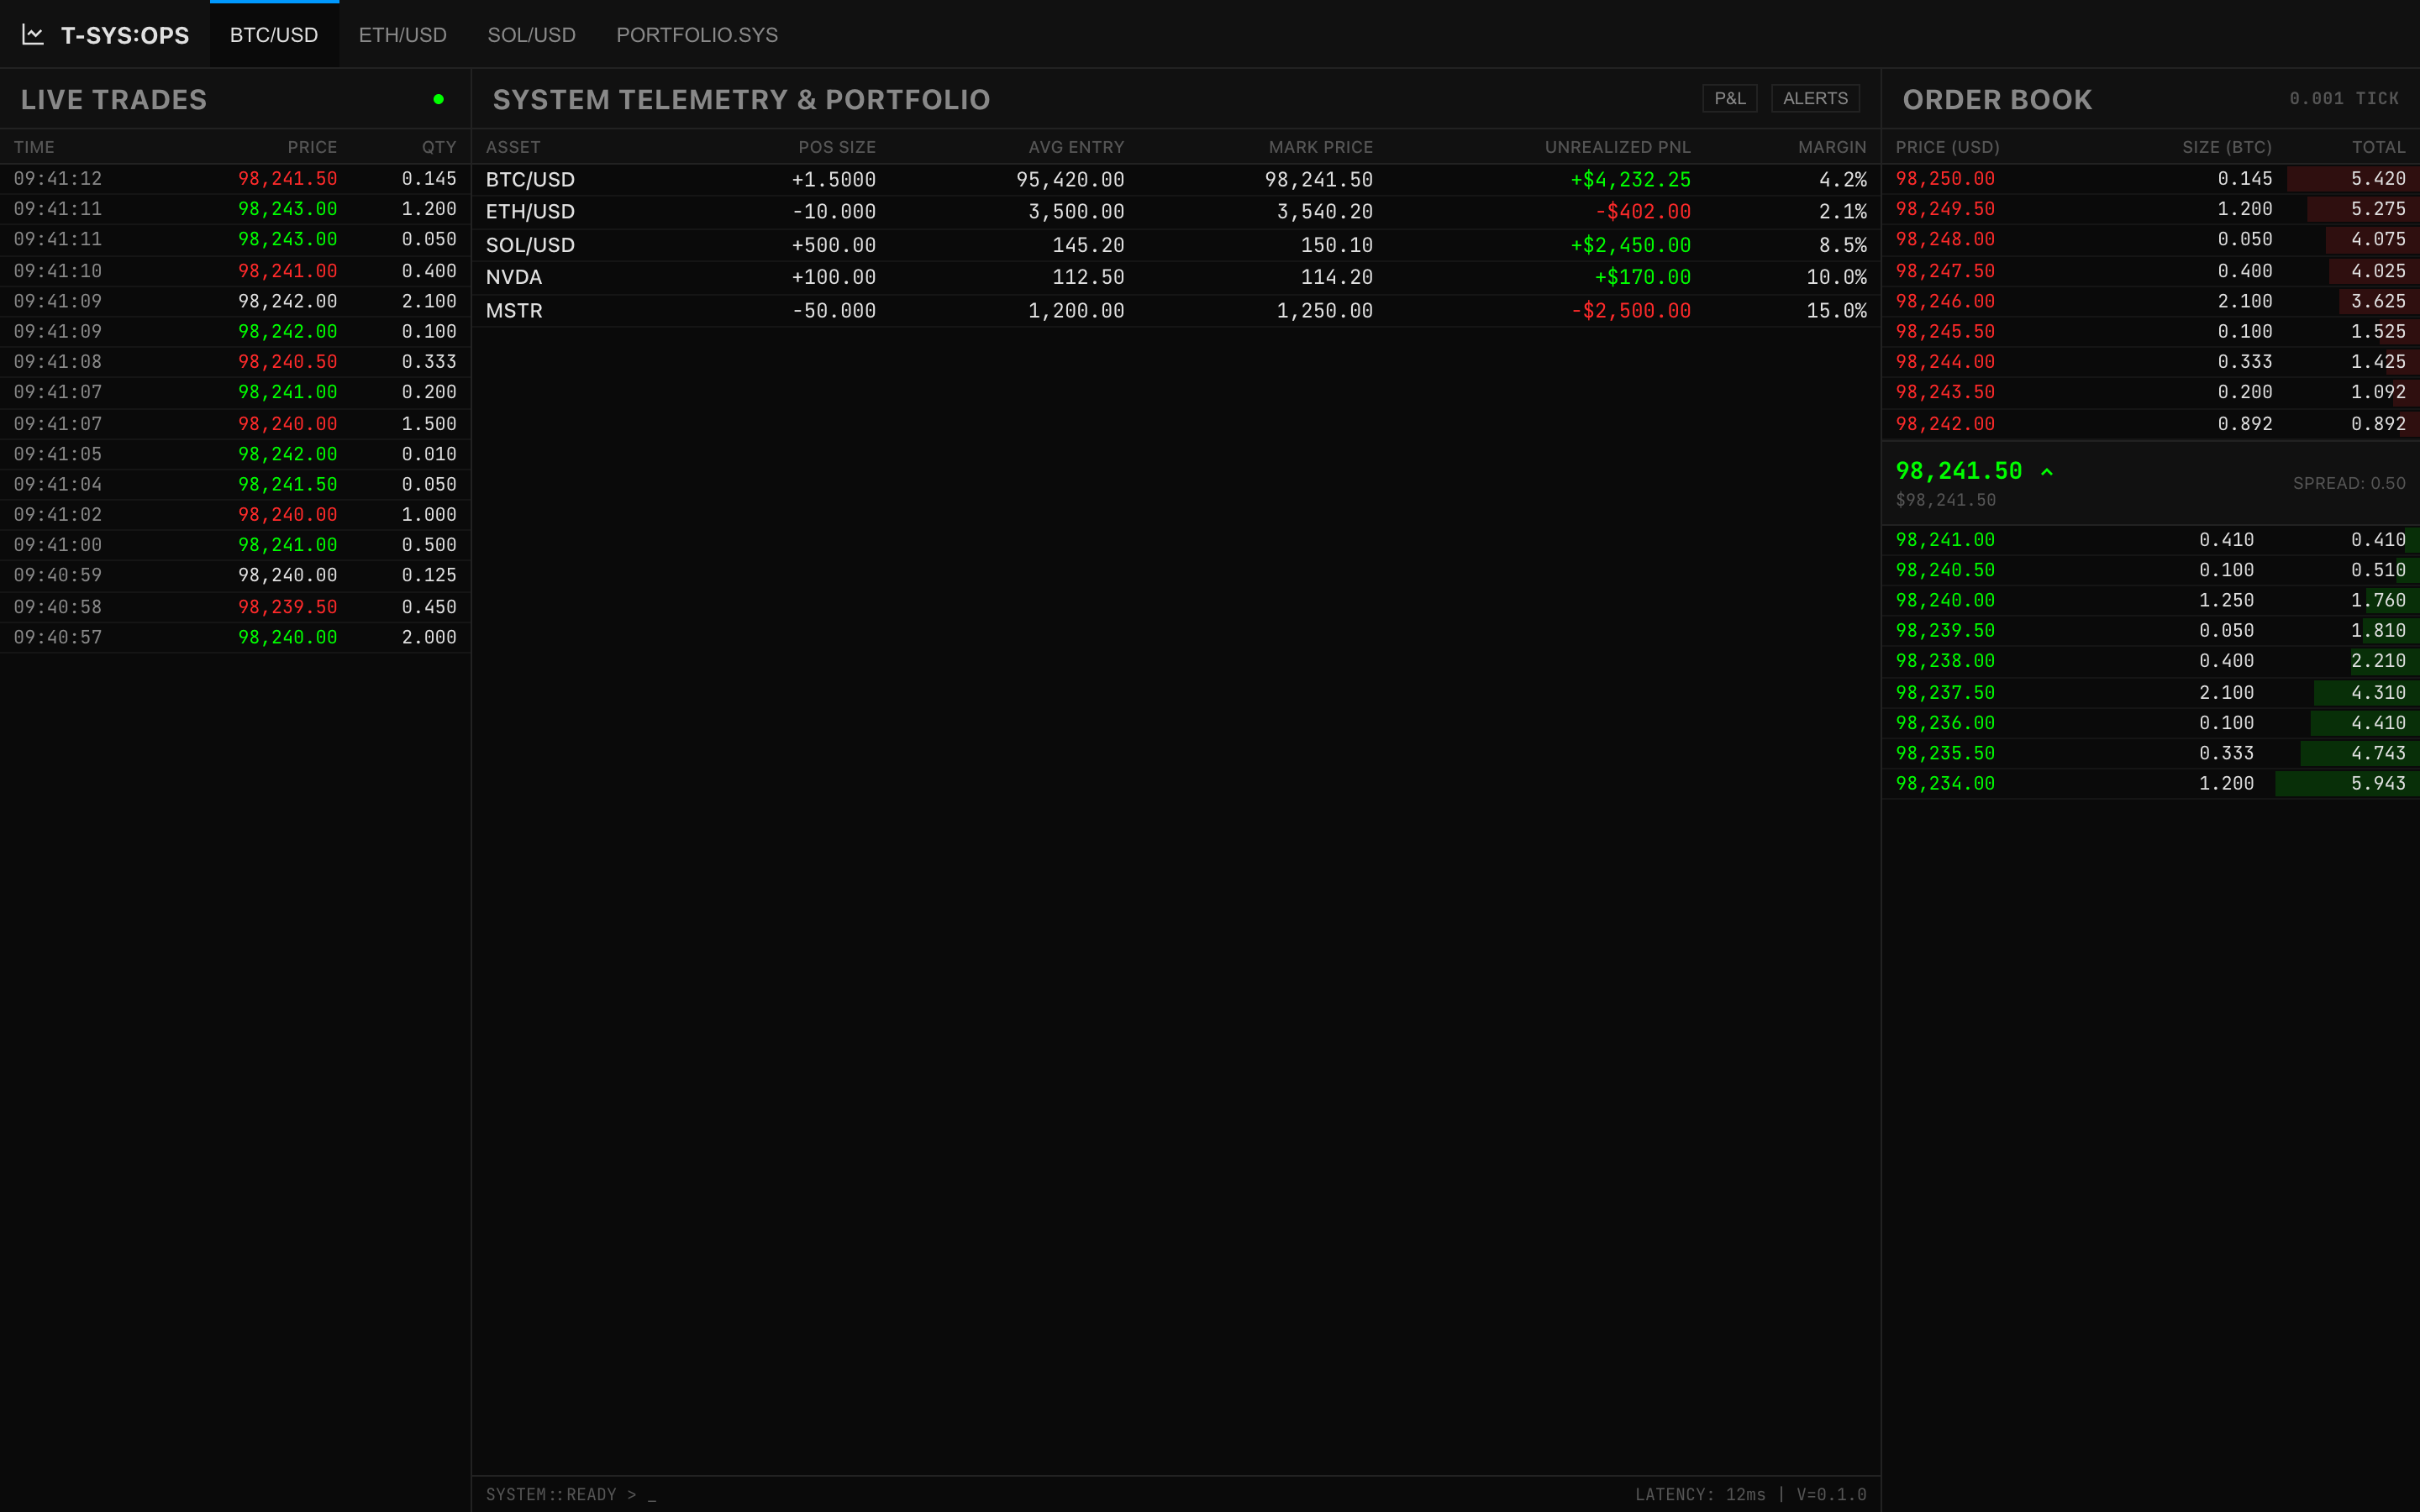The width and height of the screenshot is (2420, 1512).
Task: Switch to the ETH/USD tab
Action: tap(402, 35)
